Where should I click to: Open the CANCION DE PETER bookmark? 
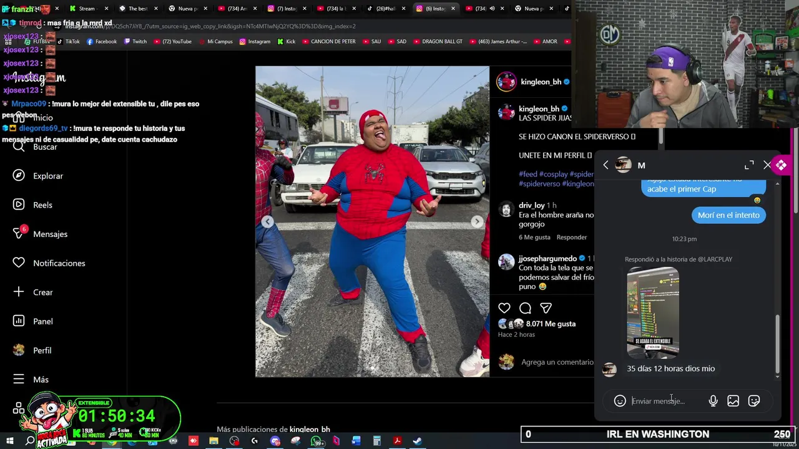click(x=329, y=41)
